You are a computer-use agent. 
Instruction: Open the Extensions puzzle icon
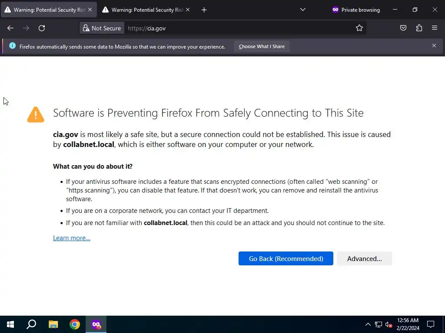point(419,28)
